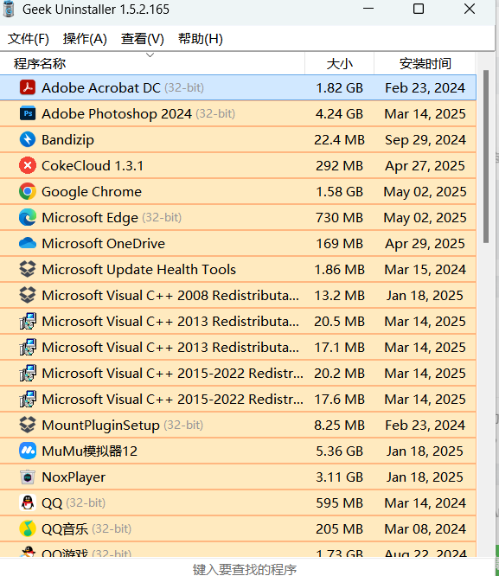Click the Geek Uninstaller title bar icon
Image resolution: width=499 pixels, height=576 pixels.
click(9, 9)
